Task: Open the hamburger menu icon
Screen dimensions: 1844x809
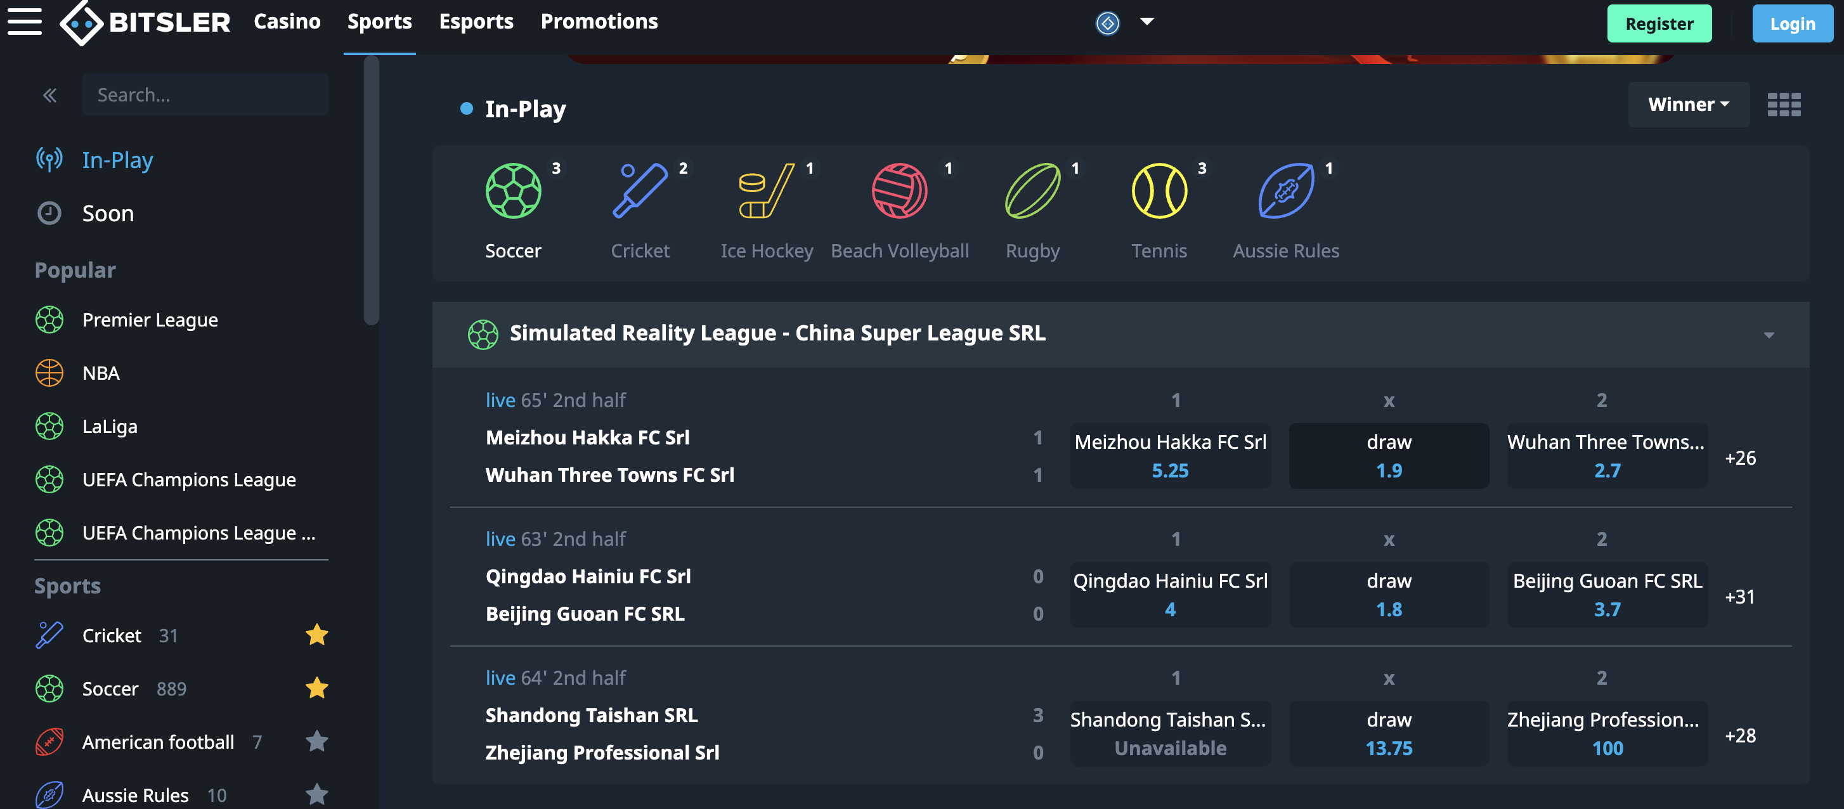Action: pos(24,22)
